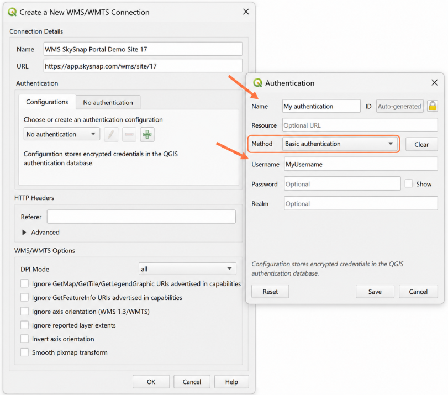Viewport: 448px width, 395px height.
Task: Click the URL input field
Action: [143, 66]
